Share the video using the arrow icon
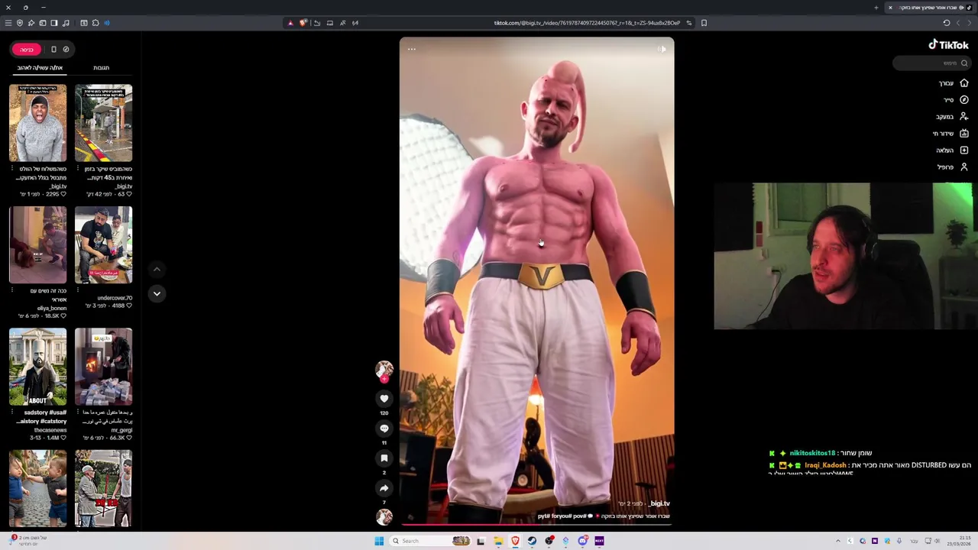The image size is (978, 550). [x=384, y=488]
